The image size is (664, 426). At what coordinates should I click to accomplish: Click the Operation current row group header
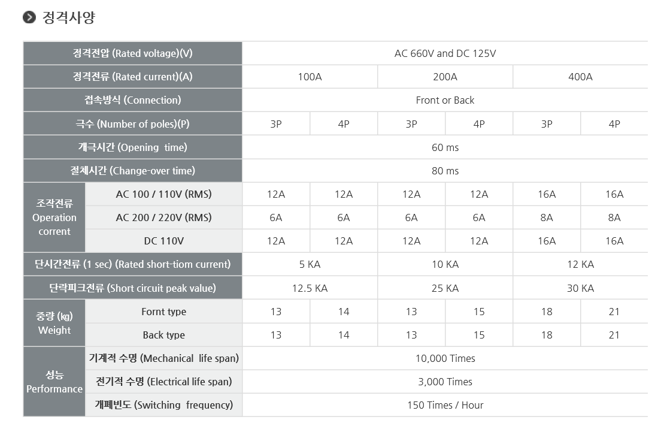pyautogui.click(x=54, y=217)
